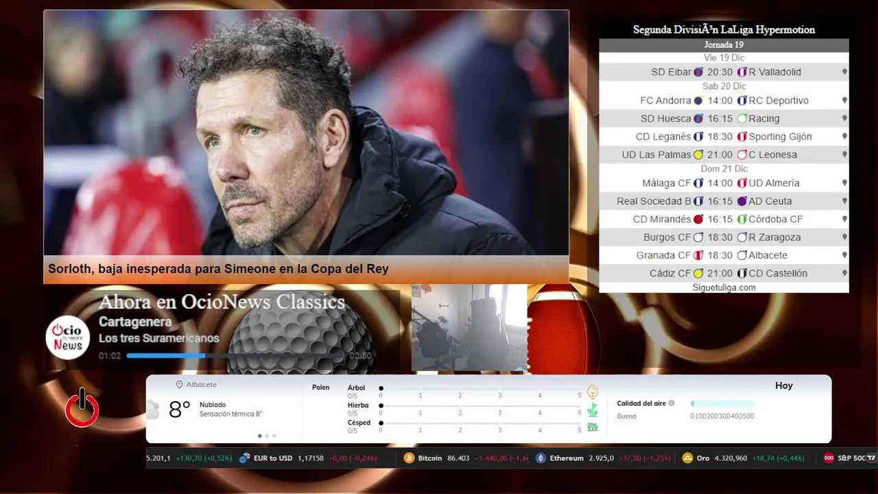Click the UD Almería team name
Viewport: 878px width, 494px height.
[x=774, y=183]
